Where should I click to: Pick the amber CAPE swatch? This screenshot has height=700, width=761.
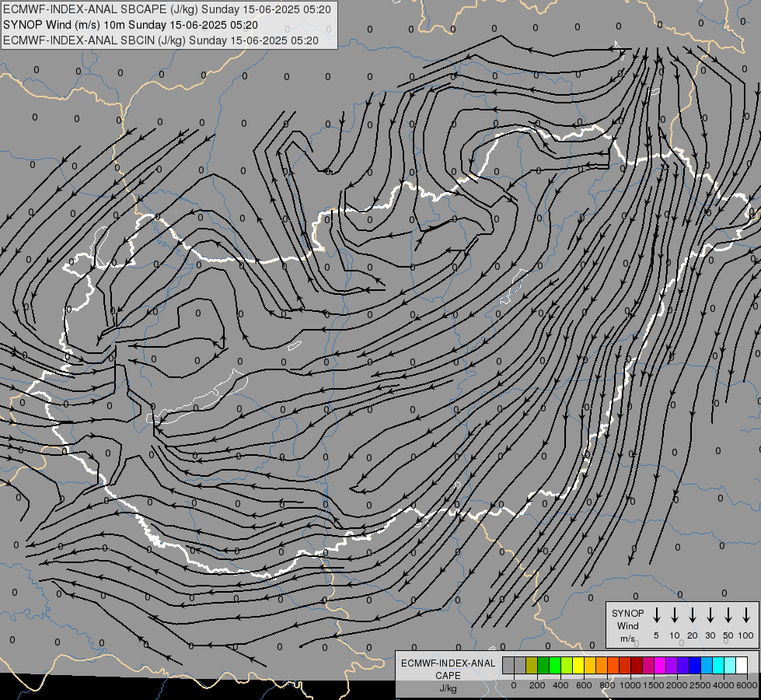click(x=590, y=665)
